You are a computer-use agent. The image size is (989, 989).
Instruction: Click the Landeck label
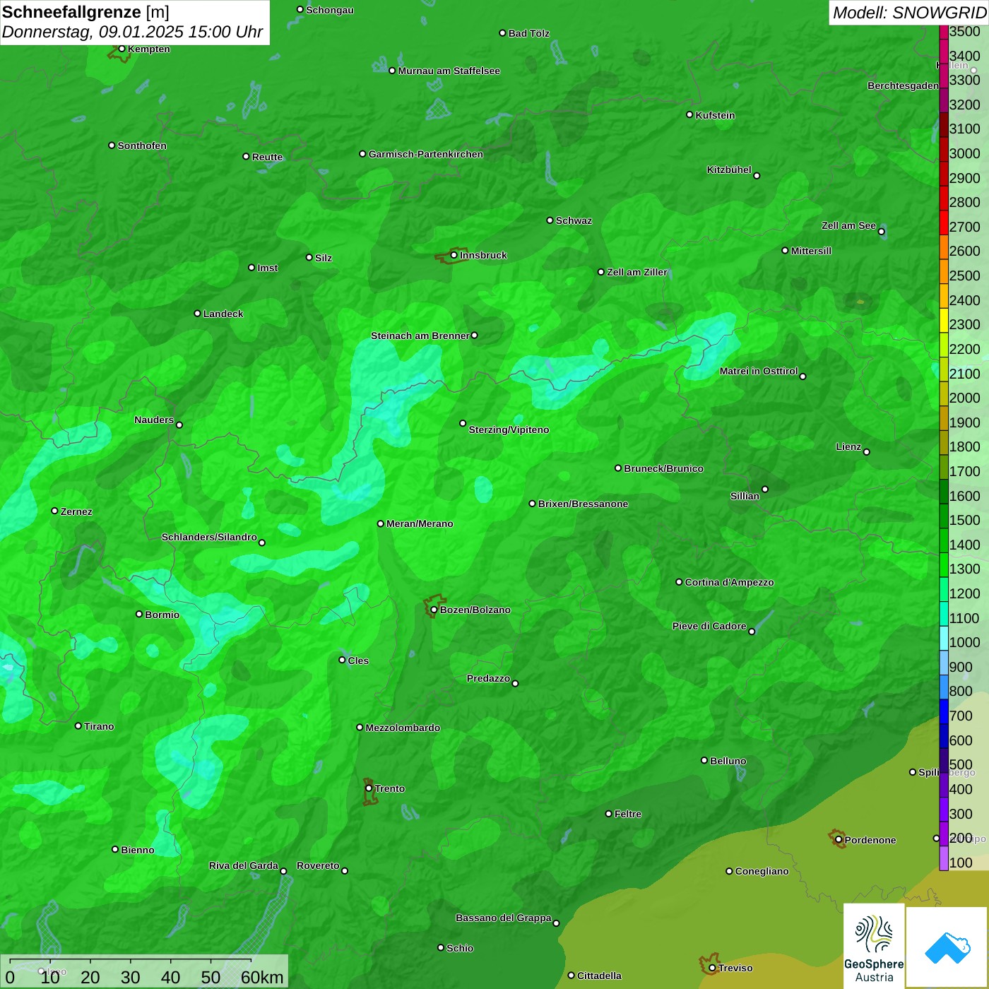pyautogui.click(x=223, y=314)
